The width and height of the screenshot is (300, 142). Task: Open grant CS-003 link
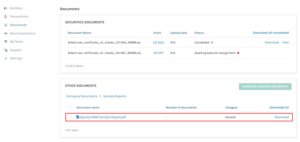click(158, 42)
